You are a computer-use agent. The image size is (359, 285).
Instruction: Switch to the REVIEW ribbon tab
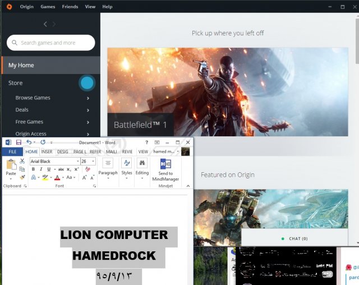127,151
